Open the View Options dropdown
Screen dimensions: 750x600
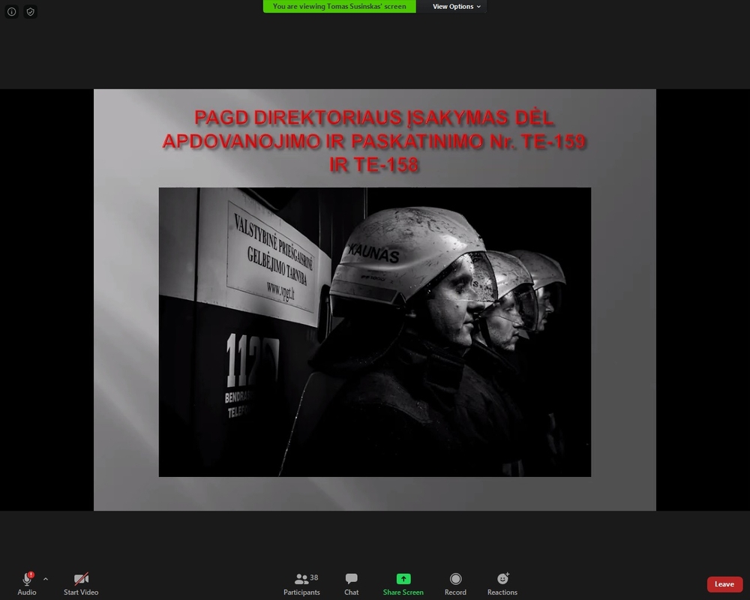(x=452, y=7)
